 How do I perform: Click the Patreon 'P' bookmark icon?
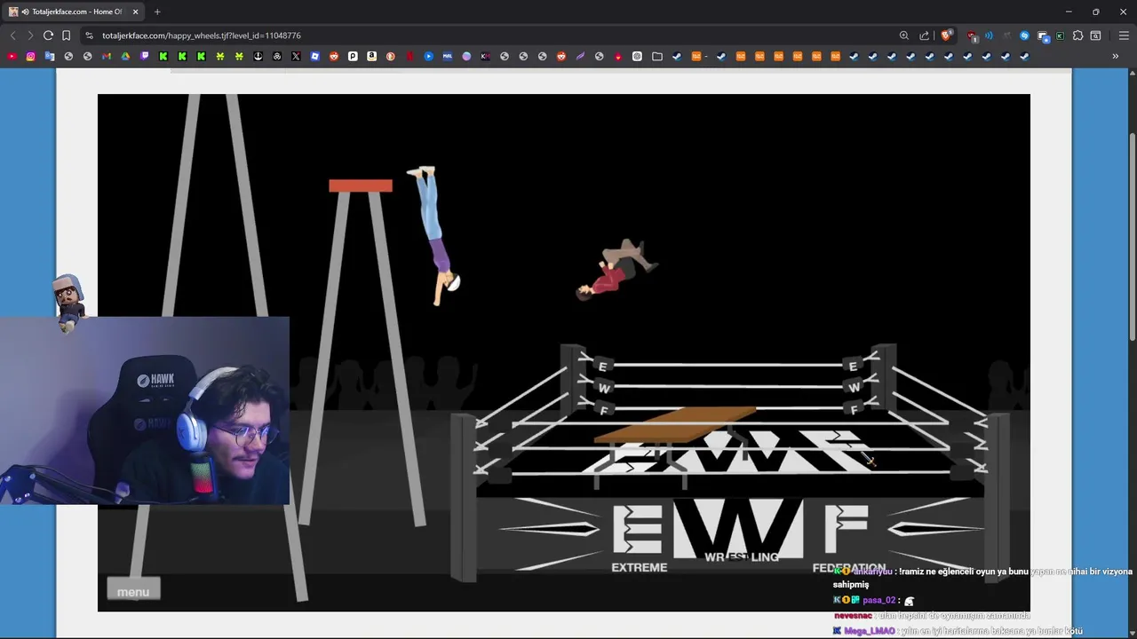pos(353,56)
